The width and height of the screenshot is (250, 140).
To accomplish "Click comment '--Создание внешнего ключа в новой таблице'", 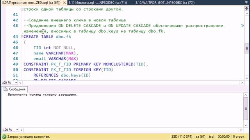I will (75, 20).
